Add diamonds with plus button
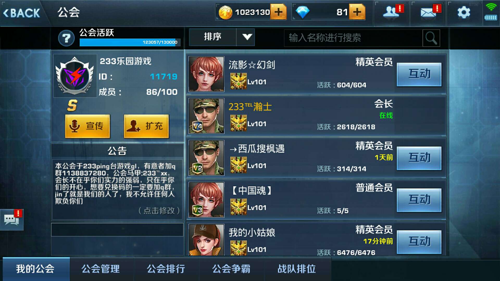This screenshot has width=500, height=281. pyautogui.click(x=357, y=12)
